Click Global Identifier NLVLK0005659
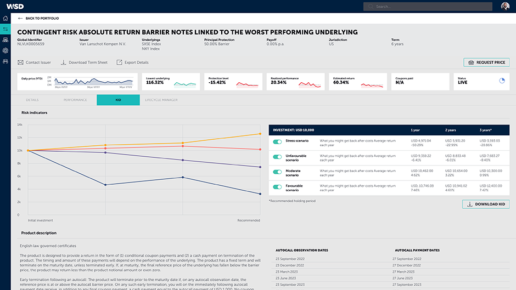The height and width of the screenshot is (290, 516). (x=31, y=44)
